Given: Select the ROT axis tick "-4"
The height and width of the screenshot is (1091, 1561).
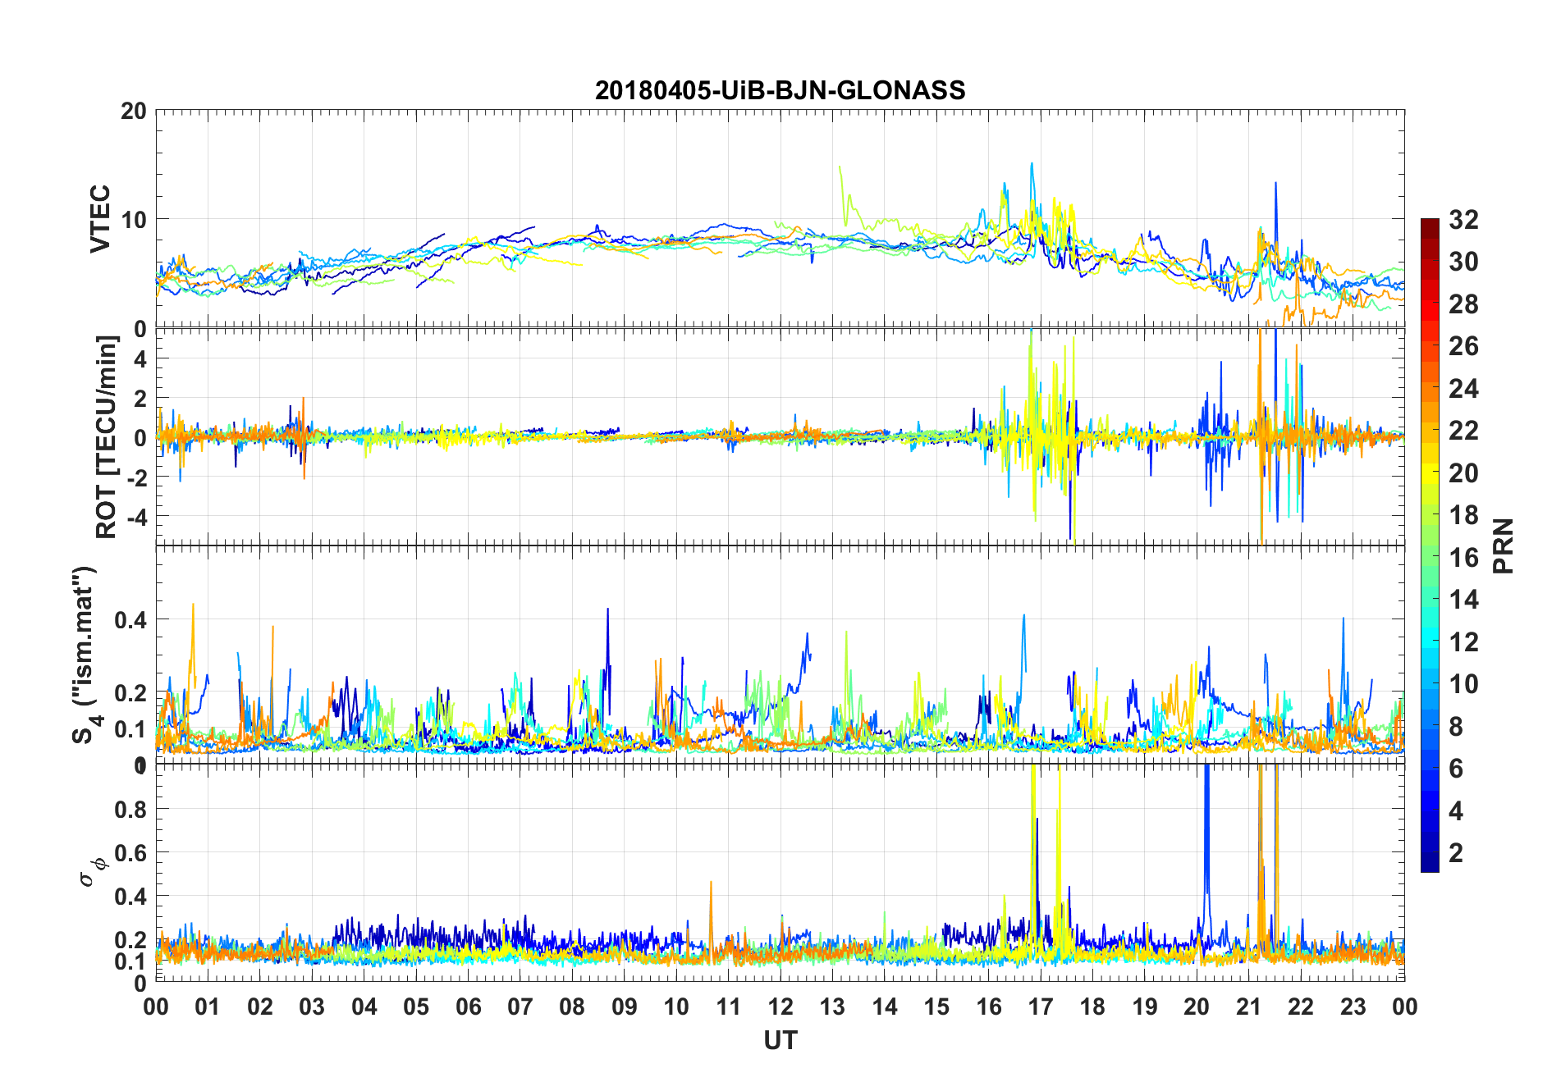Looking at the screenshot, I should 136,517.
